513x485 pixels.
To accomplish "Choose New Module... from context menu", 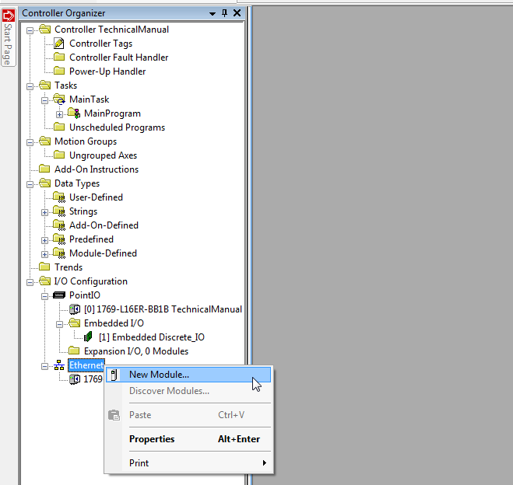I will 159,375.
